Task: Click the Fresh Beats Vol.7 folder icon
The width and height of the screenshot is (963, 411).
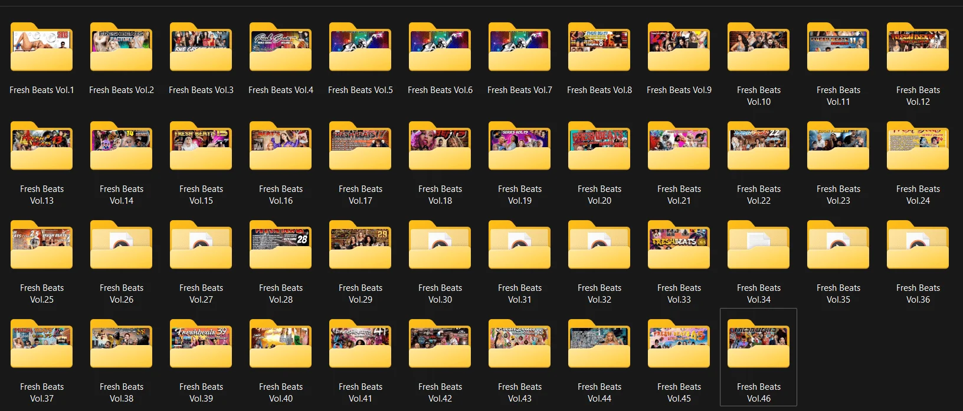Action: 520,47
